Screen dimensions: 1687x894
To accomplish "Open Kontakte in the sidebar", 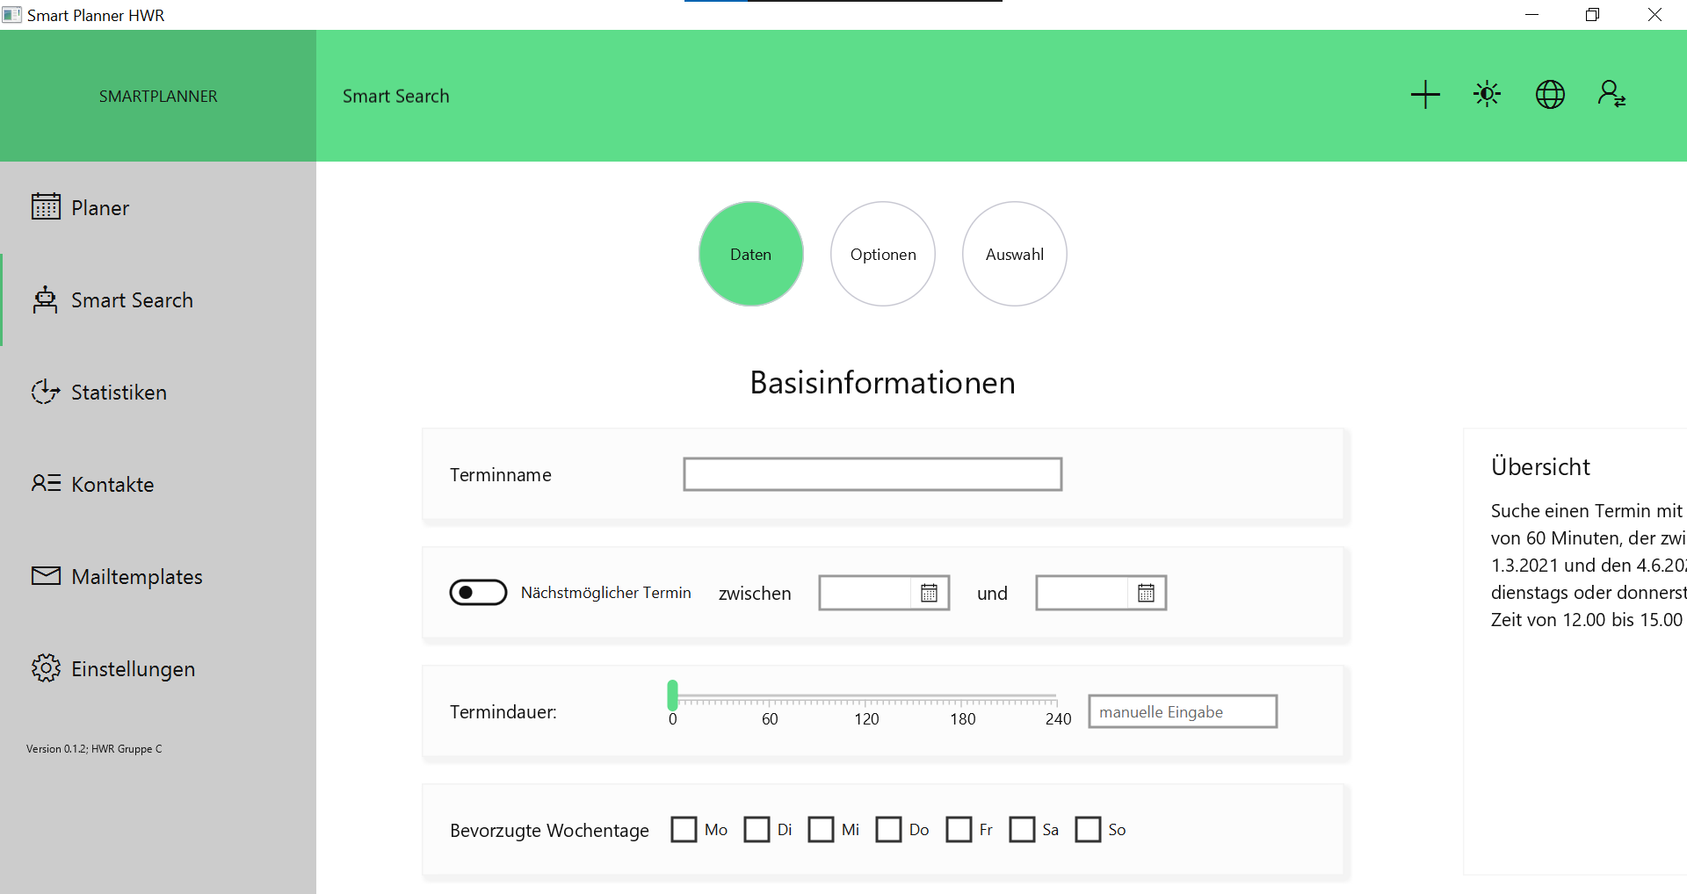I will (158, 484).
